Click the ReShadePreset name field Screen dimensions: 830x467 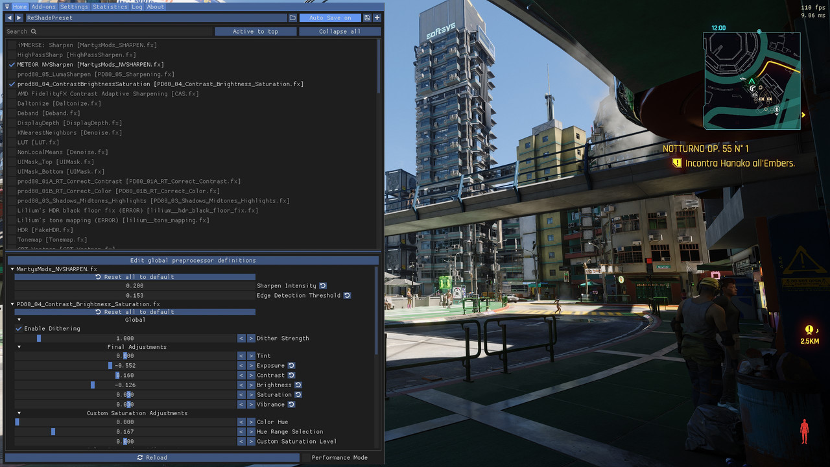pyautogui.click(x=156, y=18)
